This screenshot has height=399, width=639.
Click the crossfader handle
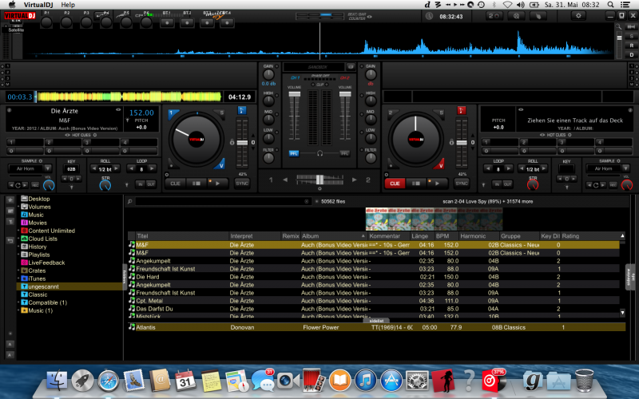(320, 179)
